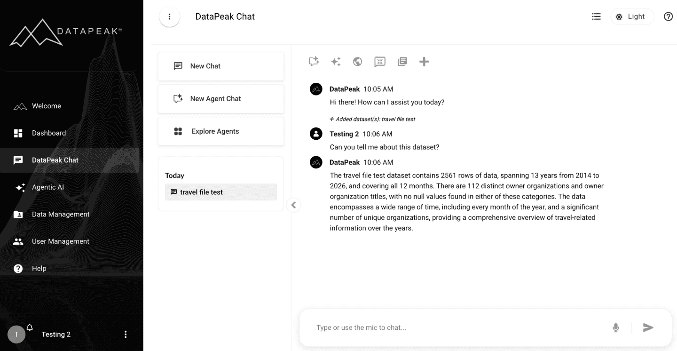Click the DataPeak avatar on the 10:05 AM message
Image resolution: width=677 pixels, height=351 pixels.
pyautogui.click(x=316, y=89)
